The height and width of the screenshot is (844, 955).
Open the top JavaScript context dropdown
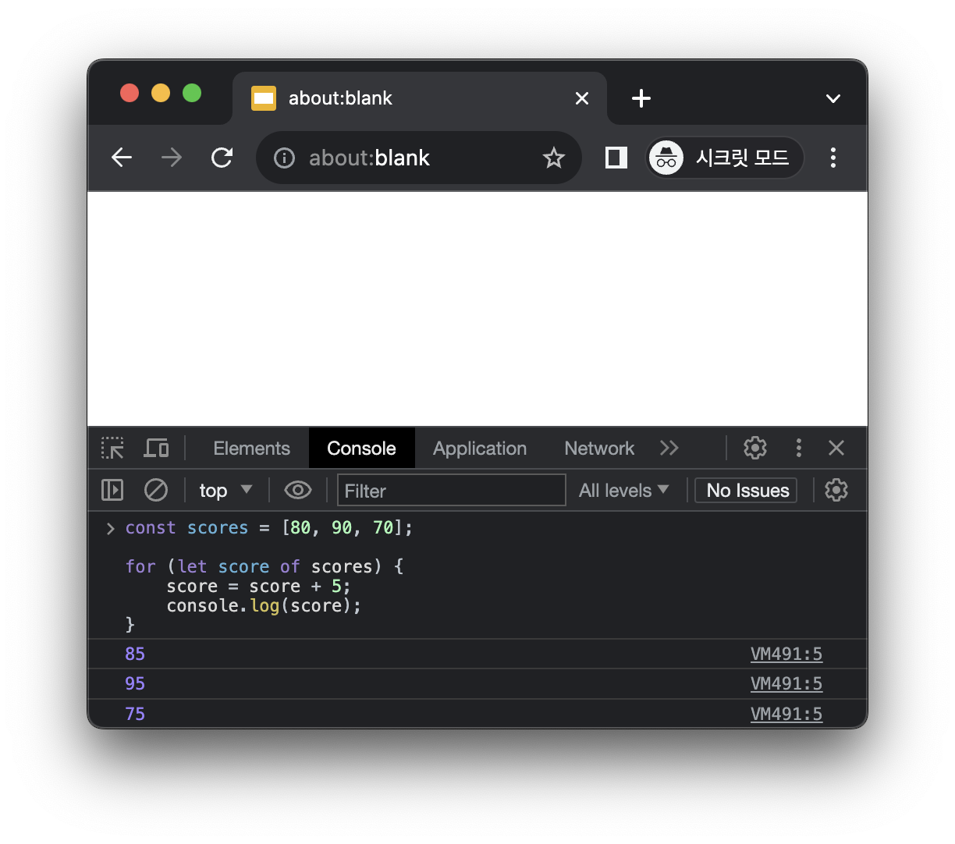click(x=225, y=490)
